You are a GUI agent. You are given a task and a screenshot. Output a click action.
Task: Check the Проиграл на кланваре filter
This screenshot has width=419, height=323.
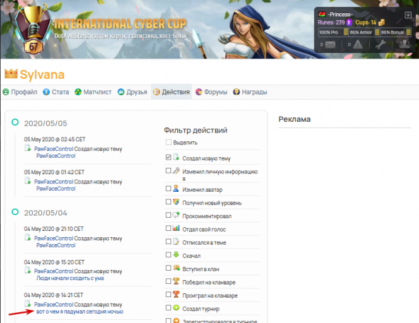[168, 295]
